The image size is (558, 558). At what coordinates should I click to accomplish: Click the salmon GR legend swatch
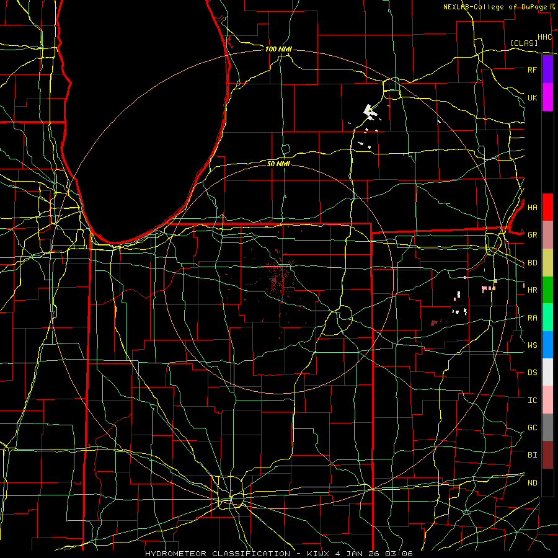(x=547, y=235)
